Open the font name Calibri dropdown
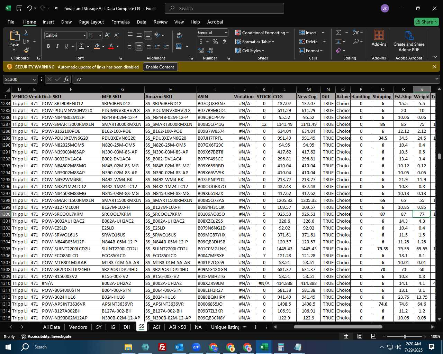Image resolution: width=443 pixels, height=354 pixels. point(84,35)
